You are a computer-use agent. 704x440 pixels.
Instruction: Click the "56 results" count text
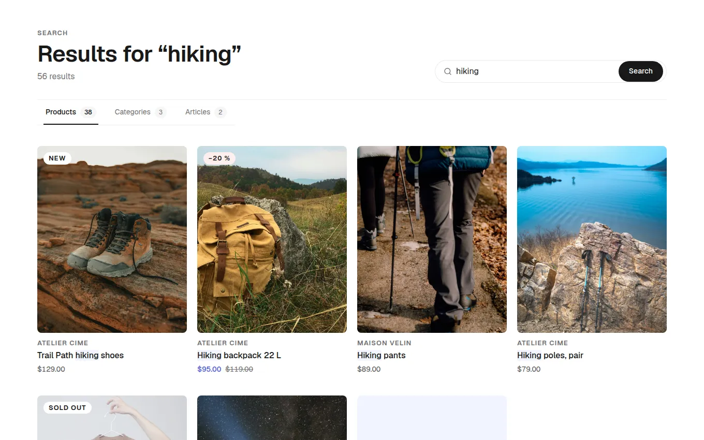(x=56, y=76)
